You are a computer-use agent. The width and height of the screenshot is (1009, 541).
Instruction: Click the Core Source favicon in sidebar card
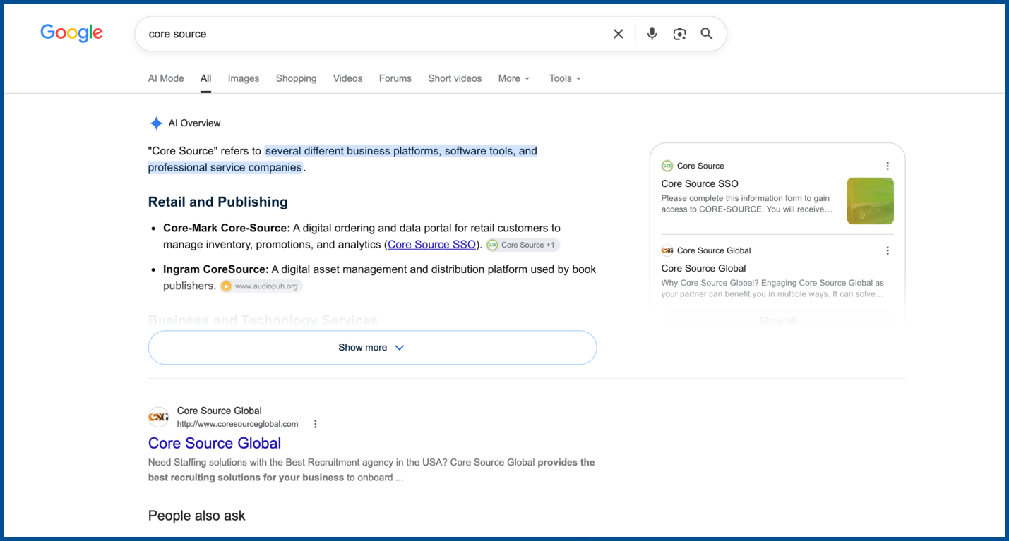coord(667,166)
